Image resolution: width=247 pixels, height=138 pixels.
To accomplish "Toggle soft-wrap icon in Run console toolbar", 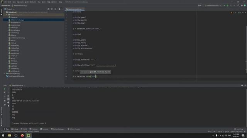I will 8,96.
